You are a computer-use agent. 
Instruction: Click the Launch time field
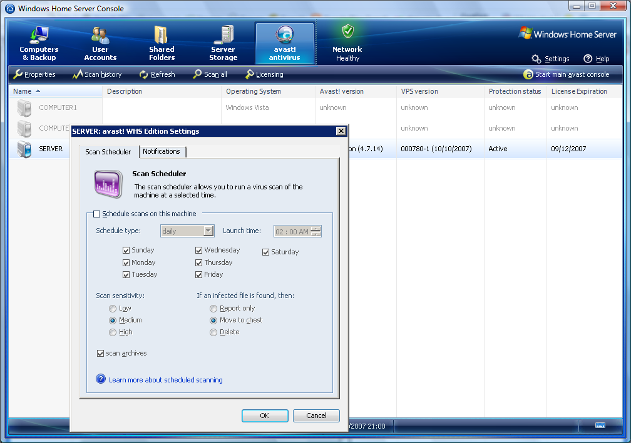pyautogui.click(x=292, y=232)
